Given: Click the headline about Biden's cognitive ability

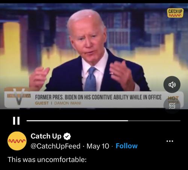Looking at the screenshot, I should pos(99,97).
